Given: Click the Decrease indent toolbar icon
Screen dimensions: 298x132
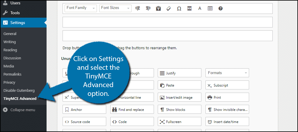Looking at the screenshot, I should (x=137, y=8).
